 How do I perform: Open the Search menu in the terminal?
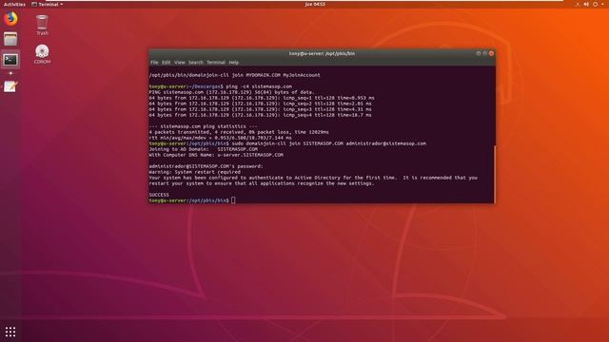coord(196,62)
